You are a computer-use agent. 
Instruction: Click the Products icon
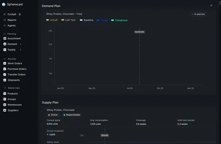pyautogui.click(x=5, y=94)
